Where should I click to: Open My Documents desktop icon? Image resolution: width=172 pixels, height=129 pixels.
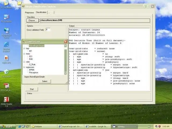click(6, 4)
